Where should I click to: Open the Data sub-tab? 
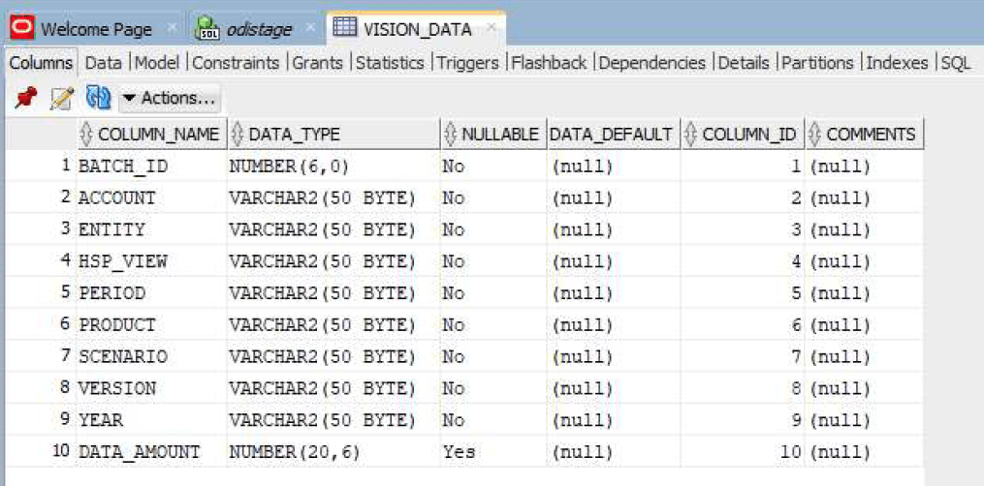click(103, 63)
